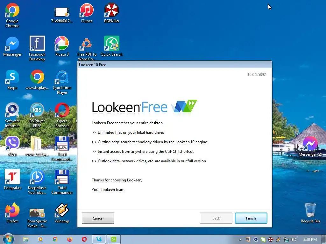Click the text 'Thanks for choosing Lookeen,'
The image size is (326, 244).
(x=117, y=180)
